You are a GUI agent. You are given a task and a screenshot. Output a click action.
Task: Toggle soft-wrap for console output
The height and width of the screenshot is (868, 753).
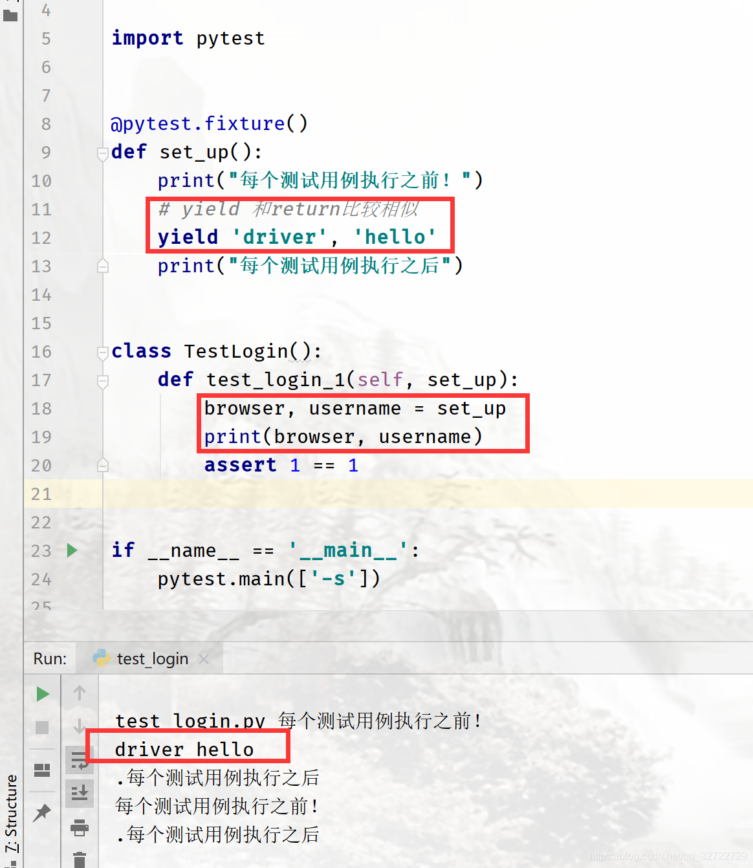pyautogui.click(x=80, y=761)
